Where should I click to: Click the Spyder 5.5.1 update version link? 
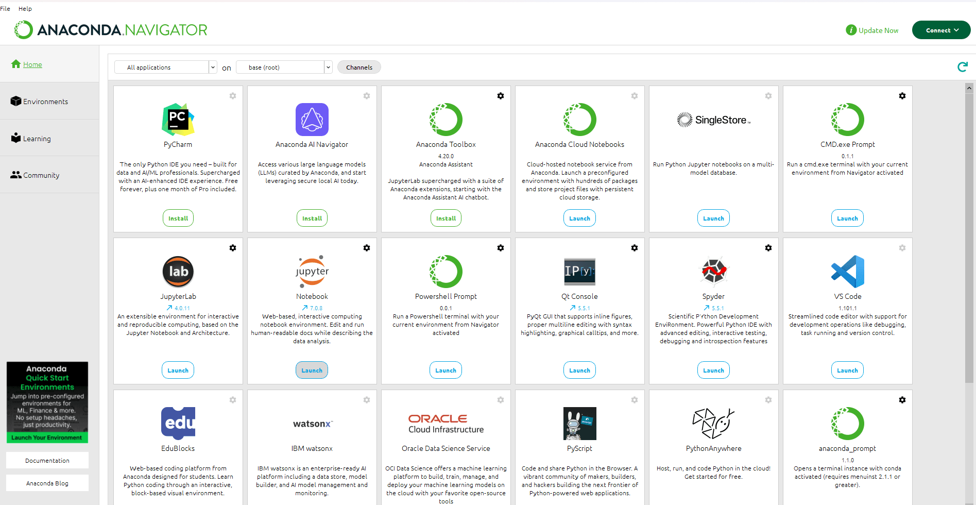[x=714, y=308]
